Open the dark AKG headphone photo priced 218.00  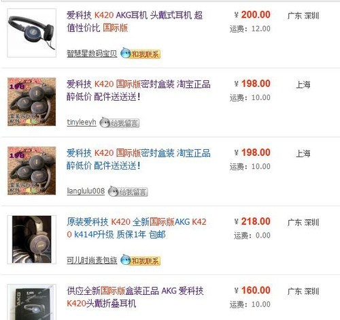32,240
